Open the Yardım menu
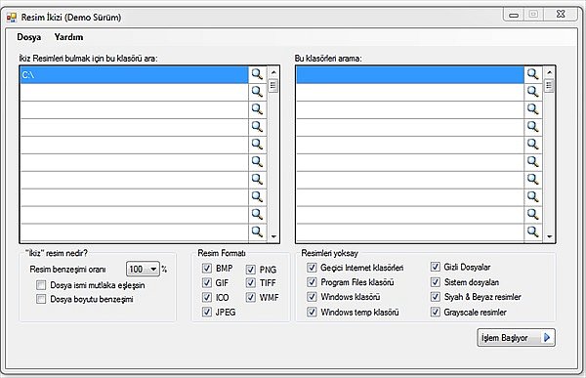Screen dimensions: 586x378 [68, 37]
